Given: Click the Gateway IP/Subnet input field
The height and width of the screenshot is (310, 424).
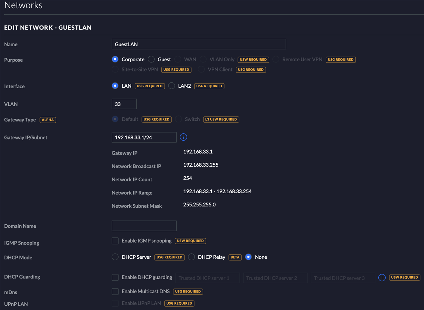Looking at the screenshot, I should pos(144,137).
